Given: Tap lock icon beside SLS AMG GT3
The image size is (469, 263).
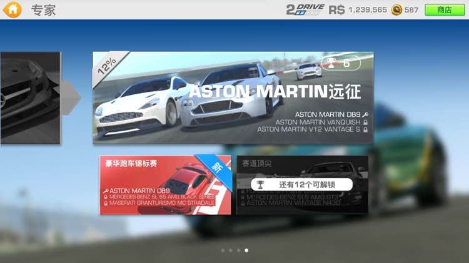Looking at the screenshot, I should (x=243, y=197).
